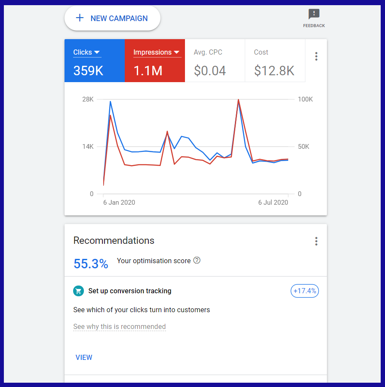Click the 6 Jul 2020 axis label
The width and height of the screenshot is (385, 387).
(273, 203)
